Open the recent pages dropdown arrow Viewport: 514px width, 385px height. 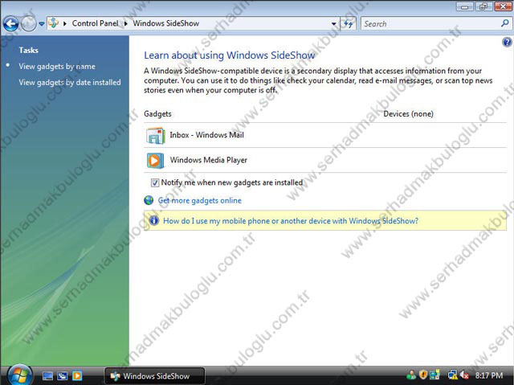(x=42, y=23)
